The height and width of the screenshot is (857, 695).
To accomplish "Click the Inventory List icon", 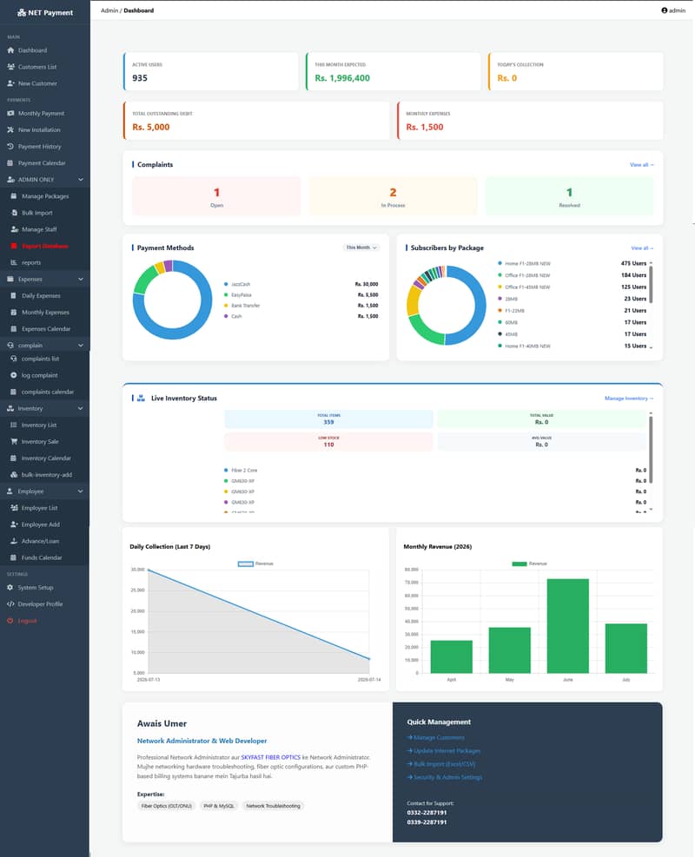I will coord(14,425).
